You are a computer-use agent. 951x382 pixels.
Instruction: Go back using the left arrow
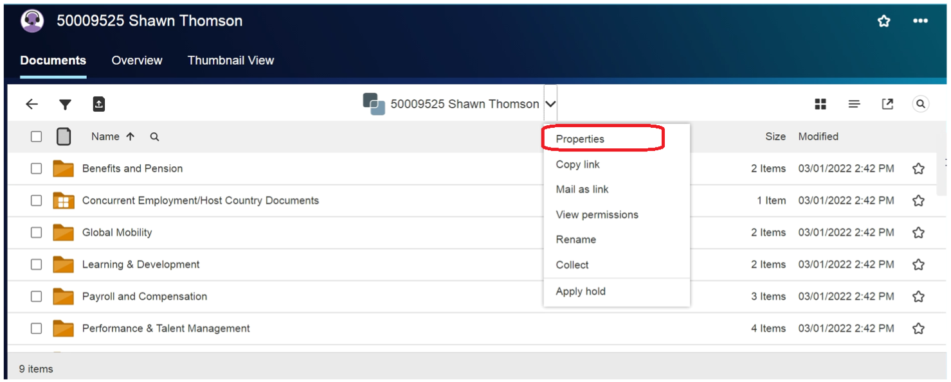pos(32,104)
